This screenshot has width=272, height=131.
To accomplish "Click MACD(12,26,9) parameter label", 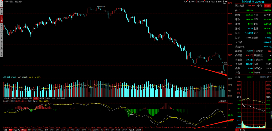I will [x=9, y=101].
